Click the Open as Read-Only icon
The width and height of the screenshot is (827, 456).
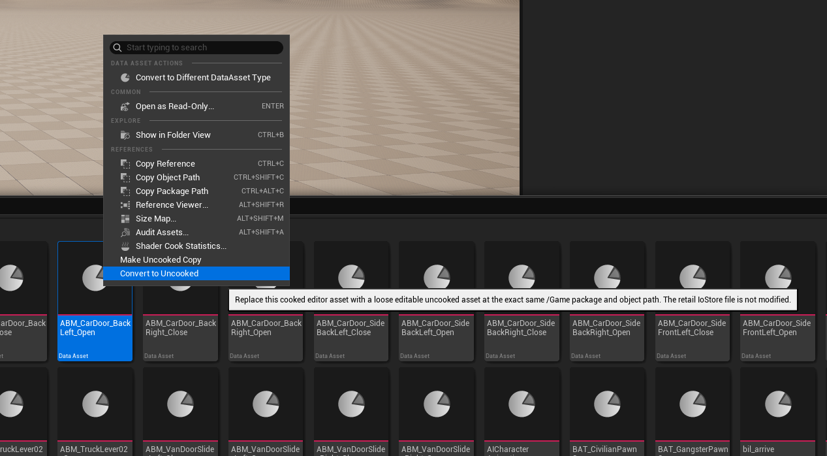coord(125,106)
